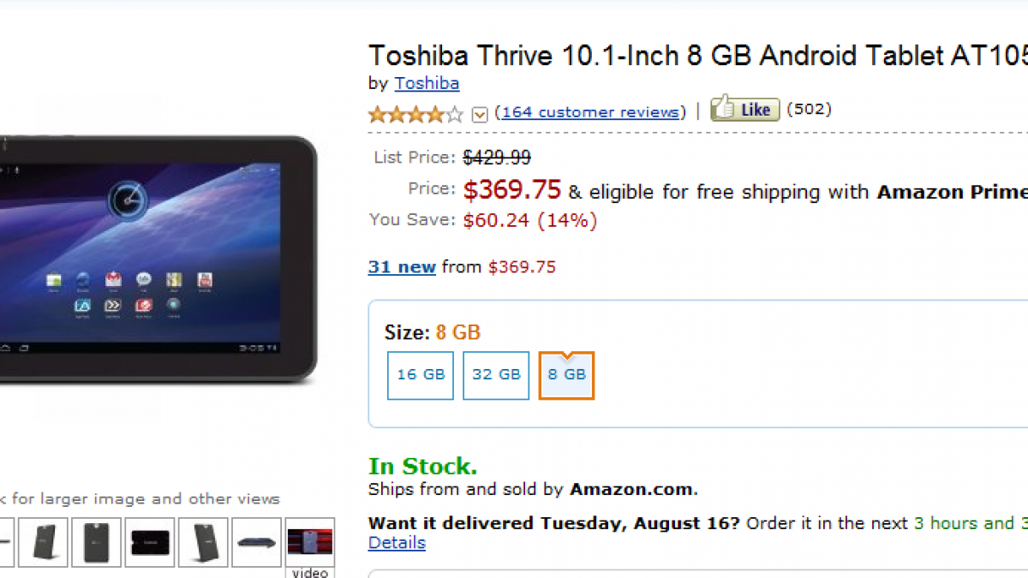The height and width of the screenshot is (578, 1028).
Task: Open the delivery Details link
Action: pyautogui.click(x=397, y=543)
